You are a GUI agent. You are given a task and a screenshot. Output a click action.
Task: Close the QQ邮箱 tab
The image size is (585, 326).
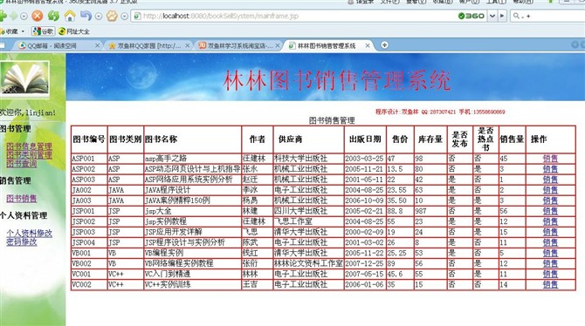(x=97, y=45)
